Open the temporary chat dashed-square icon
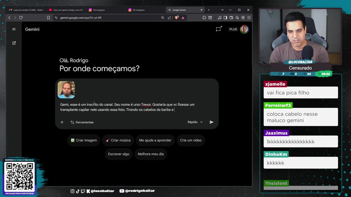Image resolution: width=351 pixels, height=197 pixels. click(218, 29)
